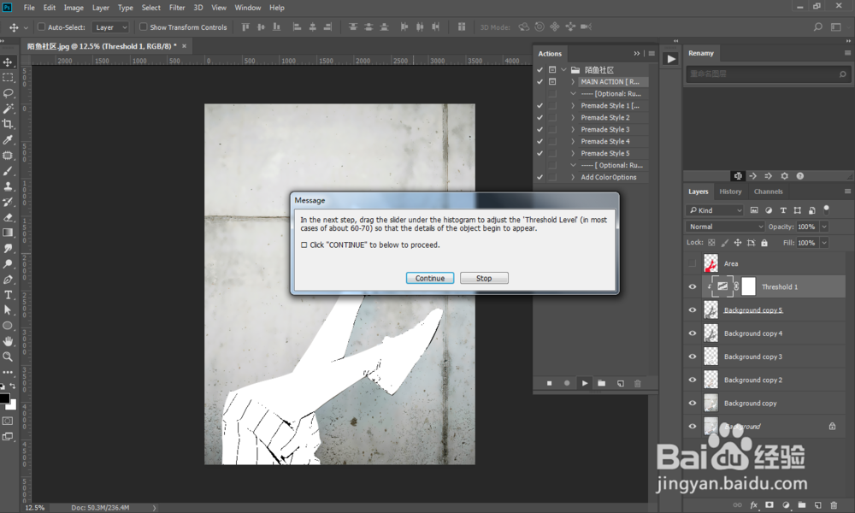The height and width of the screenshot is (513, 855).
Task: Select the Eyedropper tool
Action: 8,140
